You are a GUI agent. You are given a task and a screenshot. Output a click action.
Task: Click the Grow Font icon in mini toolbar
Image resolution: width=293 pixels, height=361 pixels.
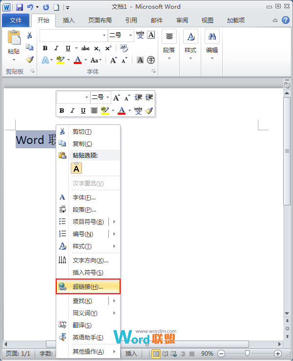pos(116,98)
